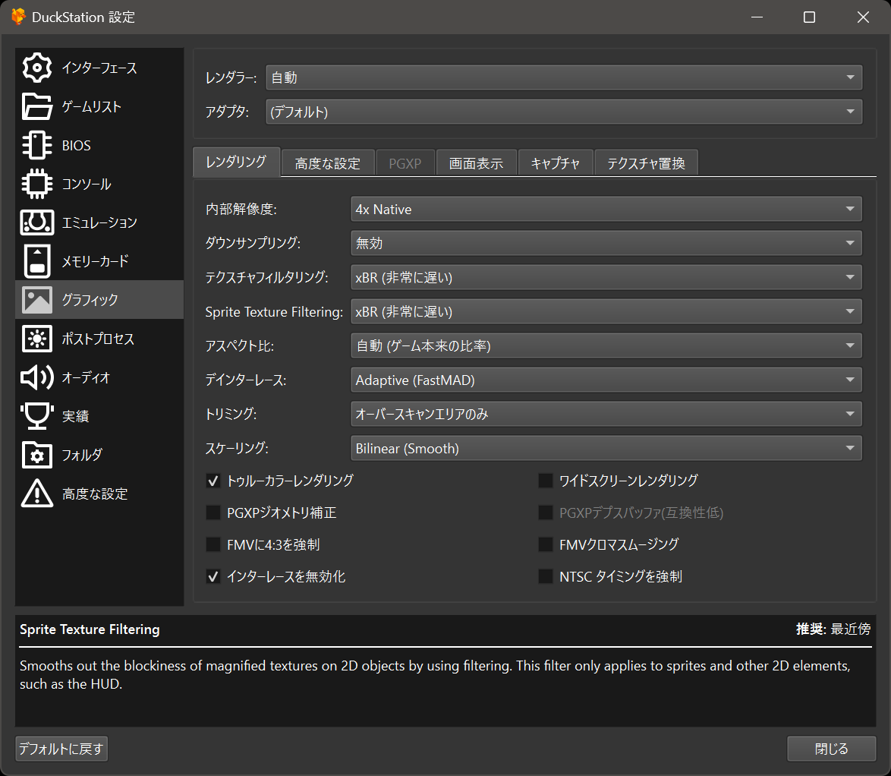Screen dimensions: 891x776
Task: Open the フォルダ settings-folder icon
Action: [37, 454]
